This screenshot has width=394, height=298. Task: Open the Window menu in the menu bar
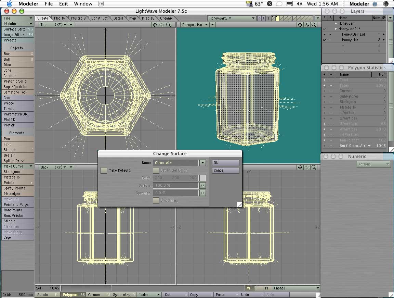83,4
